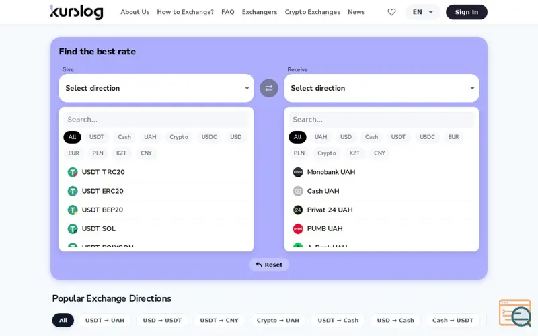Filter Receive list by PLN
Screen dimensions: 538x336
click(x=299, y=153)
